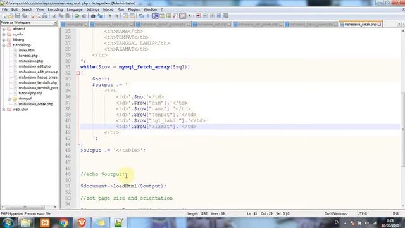Click the Playback macro icon
This screenshot has height=228, width=405.
pyautogui.click(x=212, y=16)
